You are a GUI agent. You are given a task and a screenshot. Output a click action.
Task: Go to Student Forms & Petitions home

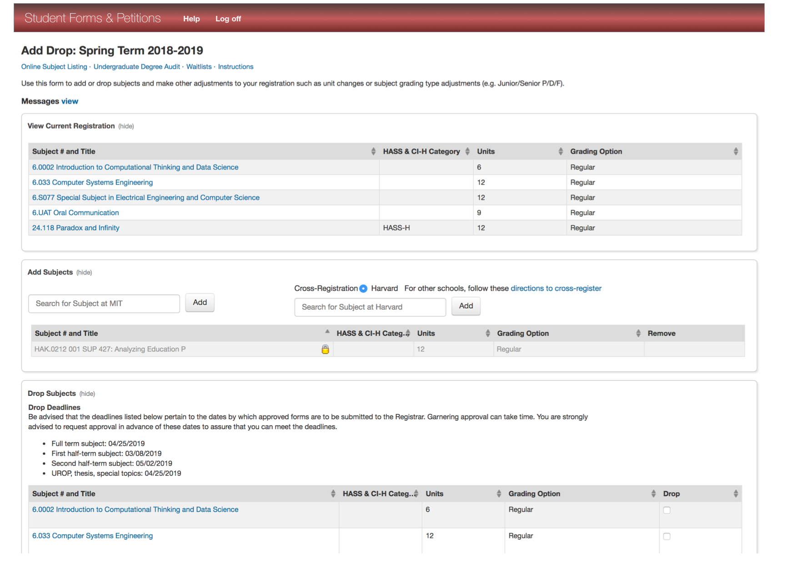coord(93,18)
